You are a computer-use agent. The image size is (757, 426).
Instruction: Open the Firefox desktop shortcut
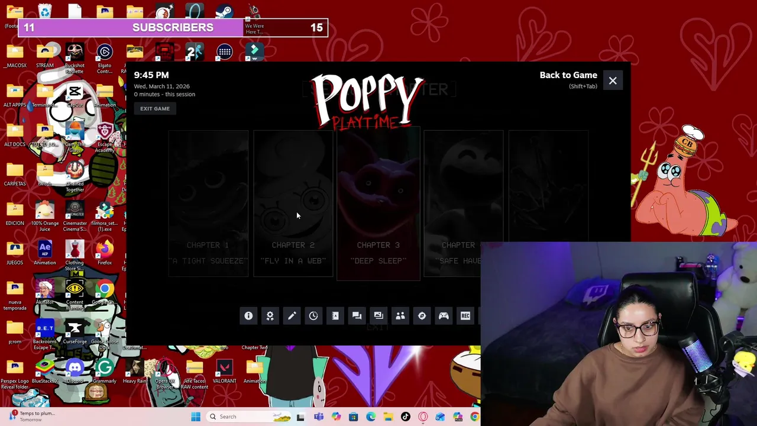point(105,253)
